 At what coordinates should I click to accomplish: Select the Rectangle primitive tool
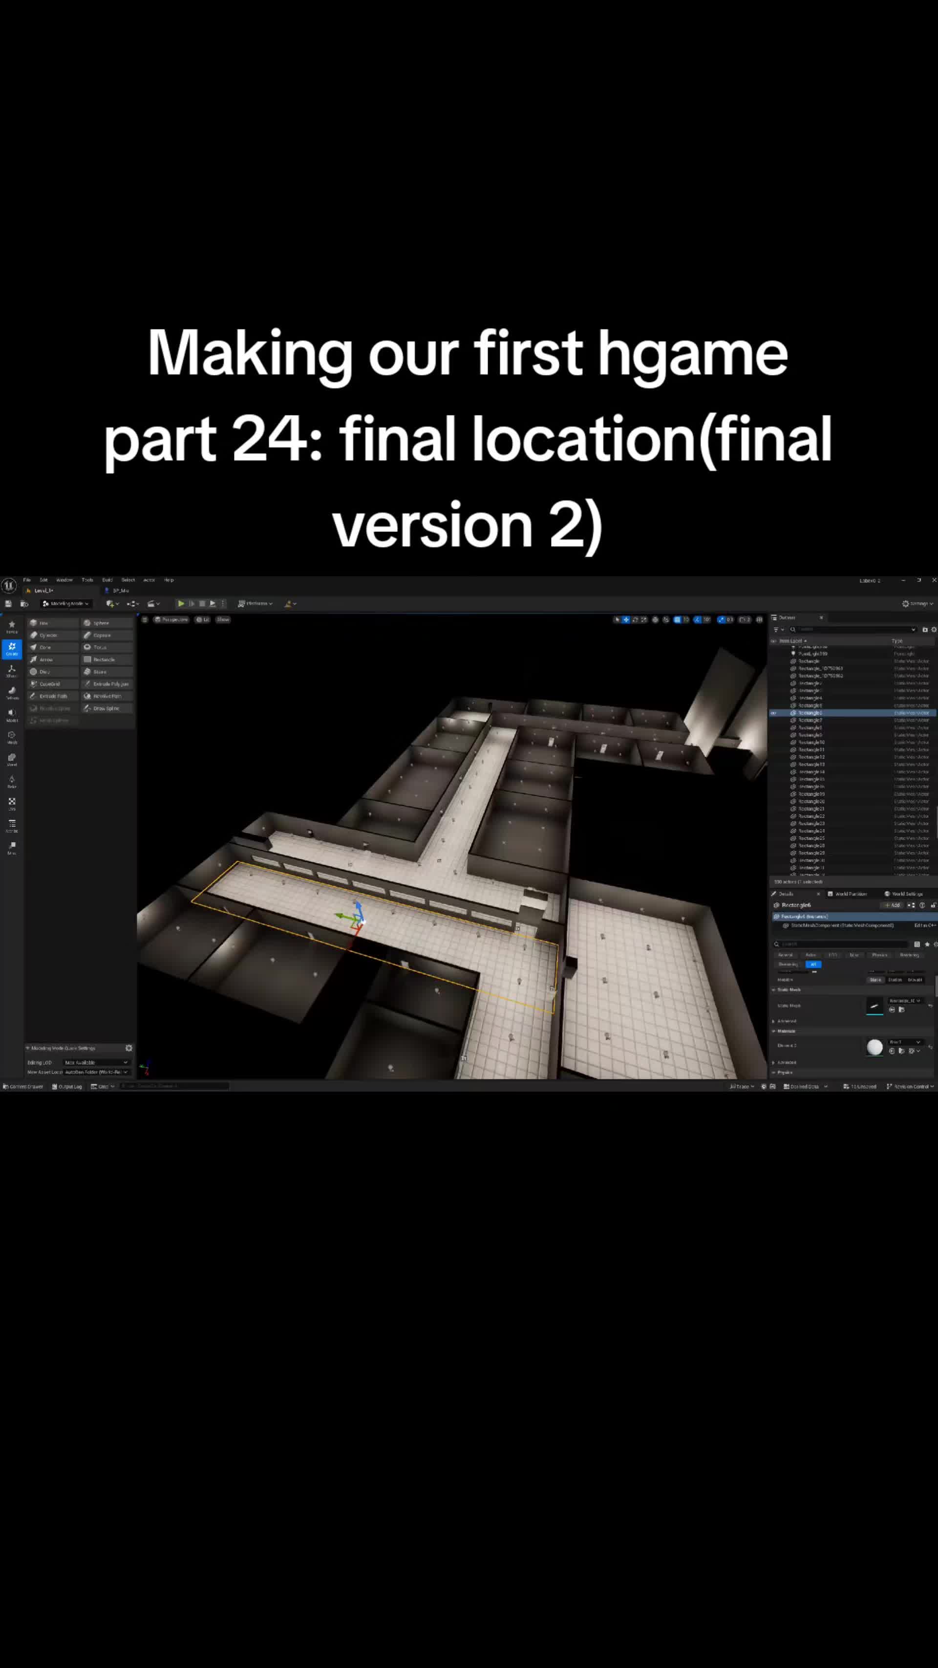pyautogui.click(x=107, y=659)
